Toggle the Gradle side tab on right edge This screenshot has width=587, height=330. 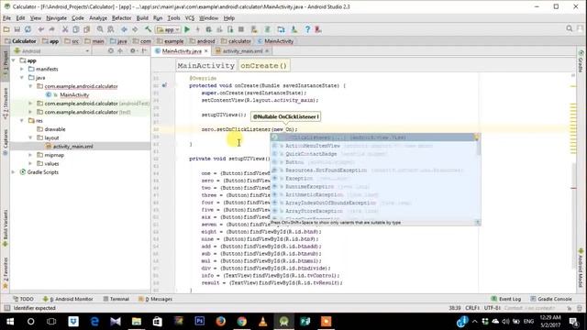(x=581, y=61)
